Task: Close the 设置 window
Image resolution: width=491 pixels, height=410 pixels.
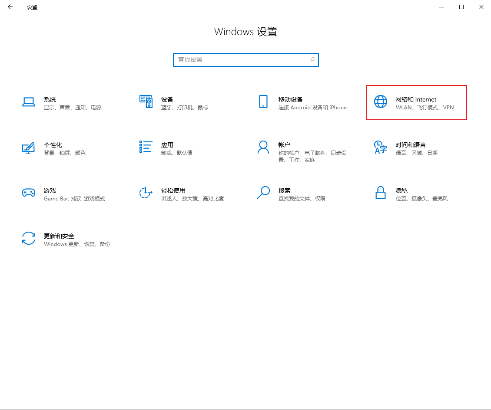Action: 481,7
